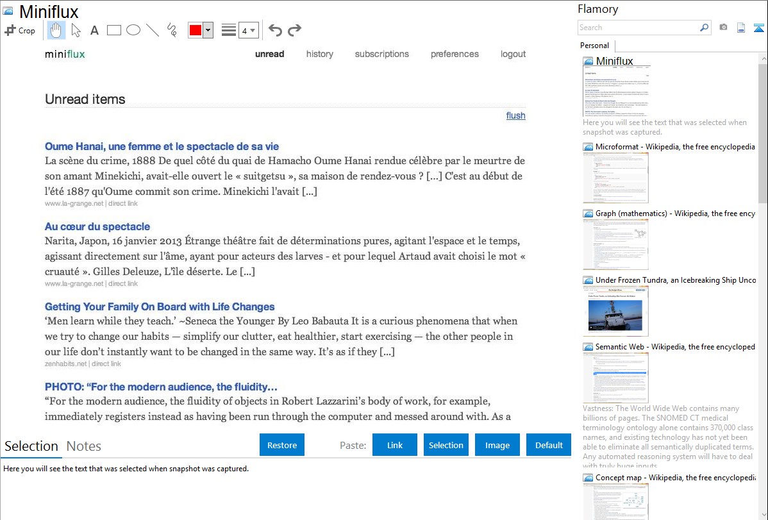This screenshot has height=520, width=768.
Task: Click the Paste Link button
Action: click(x=395, y=445)
